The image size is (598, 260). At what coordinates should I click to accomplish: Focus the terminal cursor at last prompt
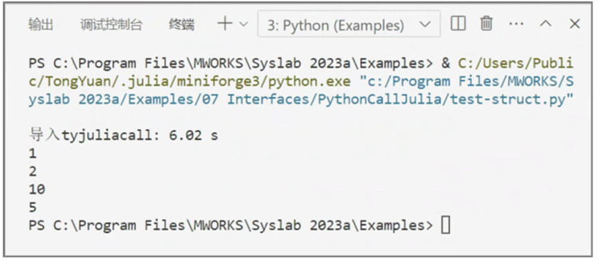pyautogui.click(x=446, y=225)
